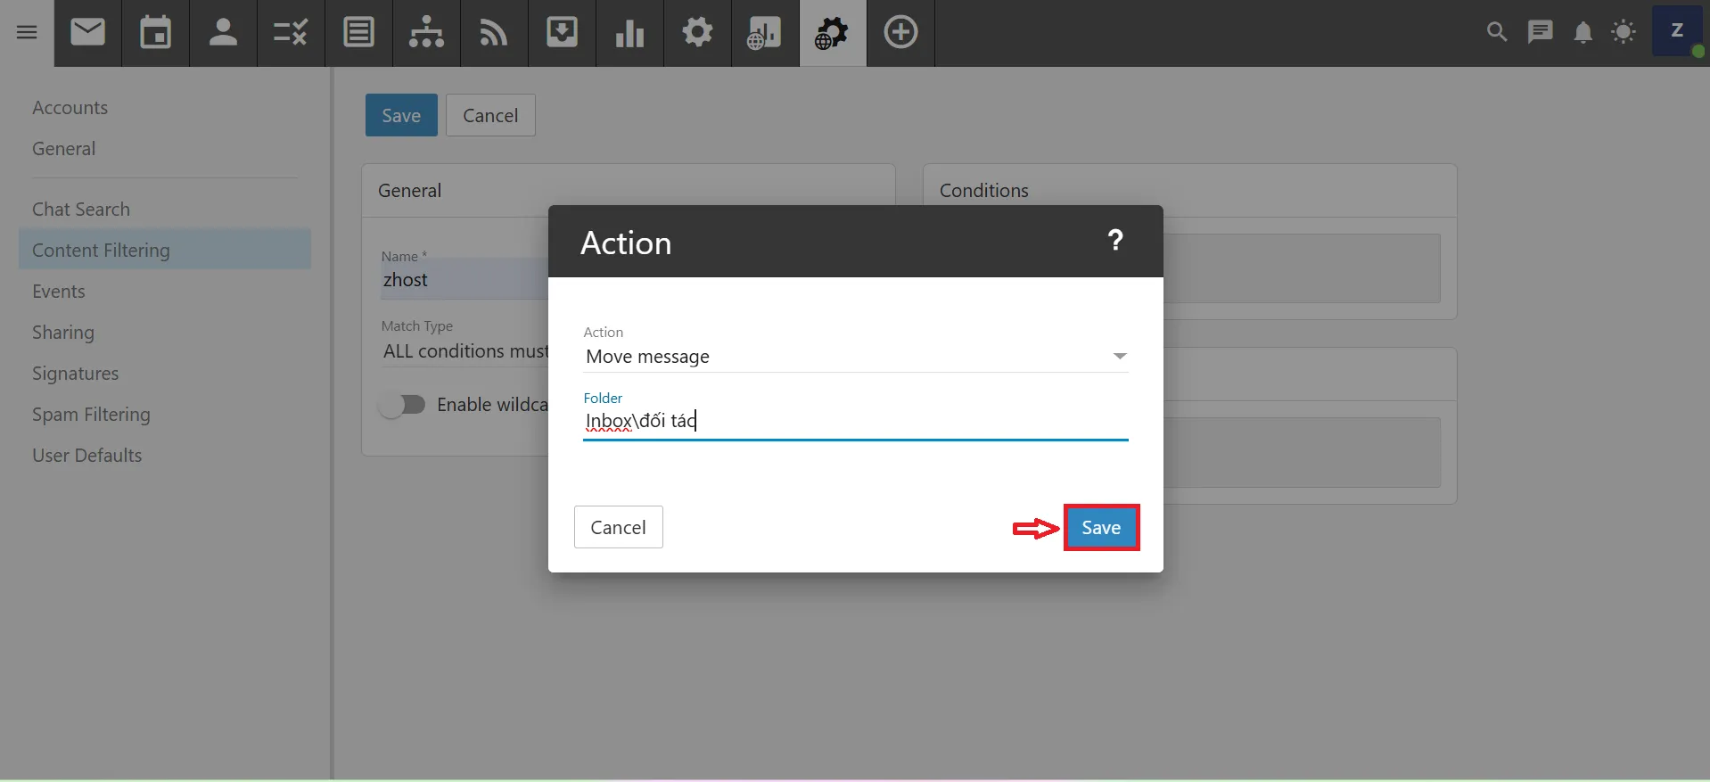Click Save in the Action dialog
Image resolution: width=1710 pixels, height=782 pixels.
tap(1101, 528)
